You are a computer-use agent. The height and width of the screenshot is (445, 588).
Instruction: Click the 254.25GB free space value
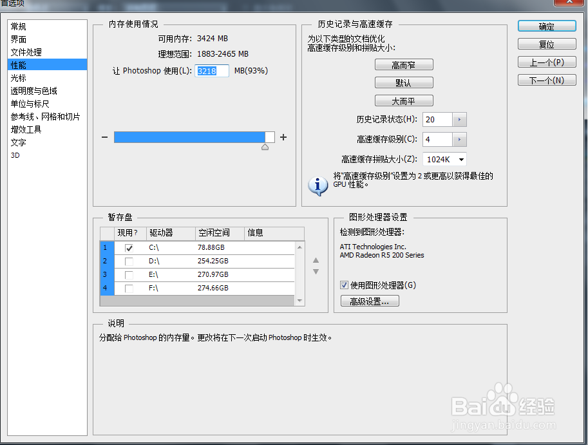click(213, 261)
